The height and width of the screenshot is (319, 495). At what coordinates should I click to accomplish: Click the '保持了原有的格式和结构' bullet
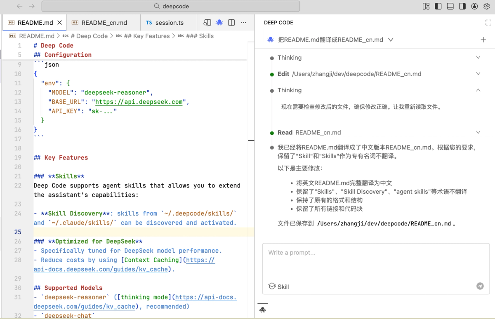[x=329, y=200]
